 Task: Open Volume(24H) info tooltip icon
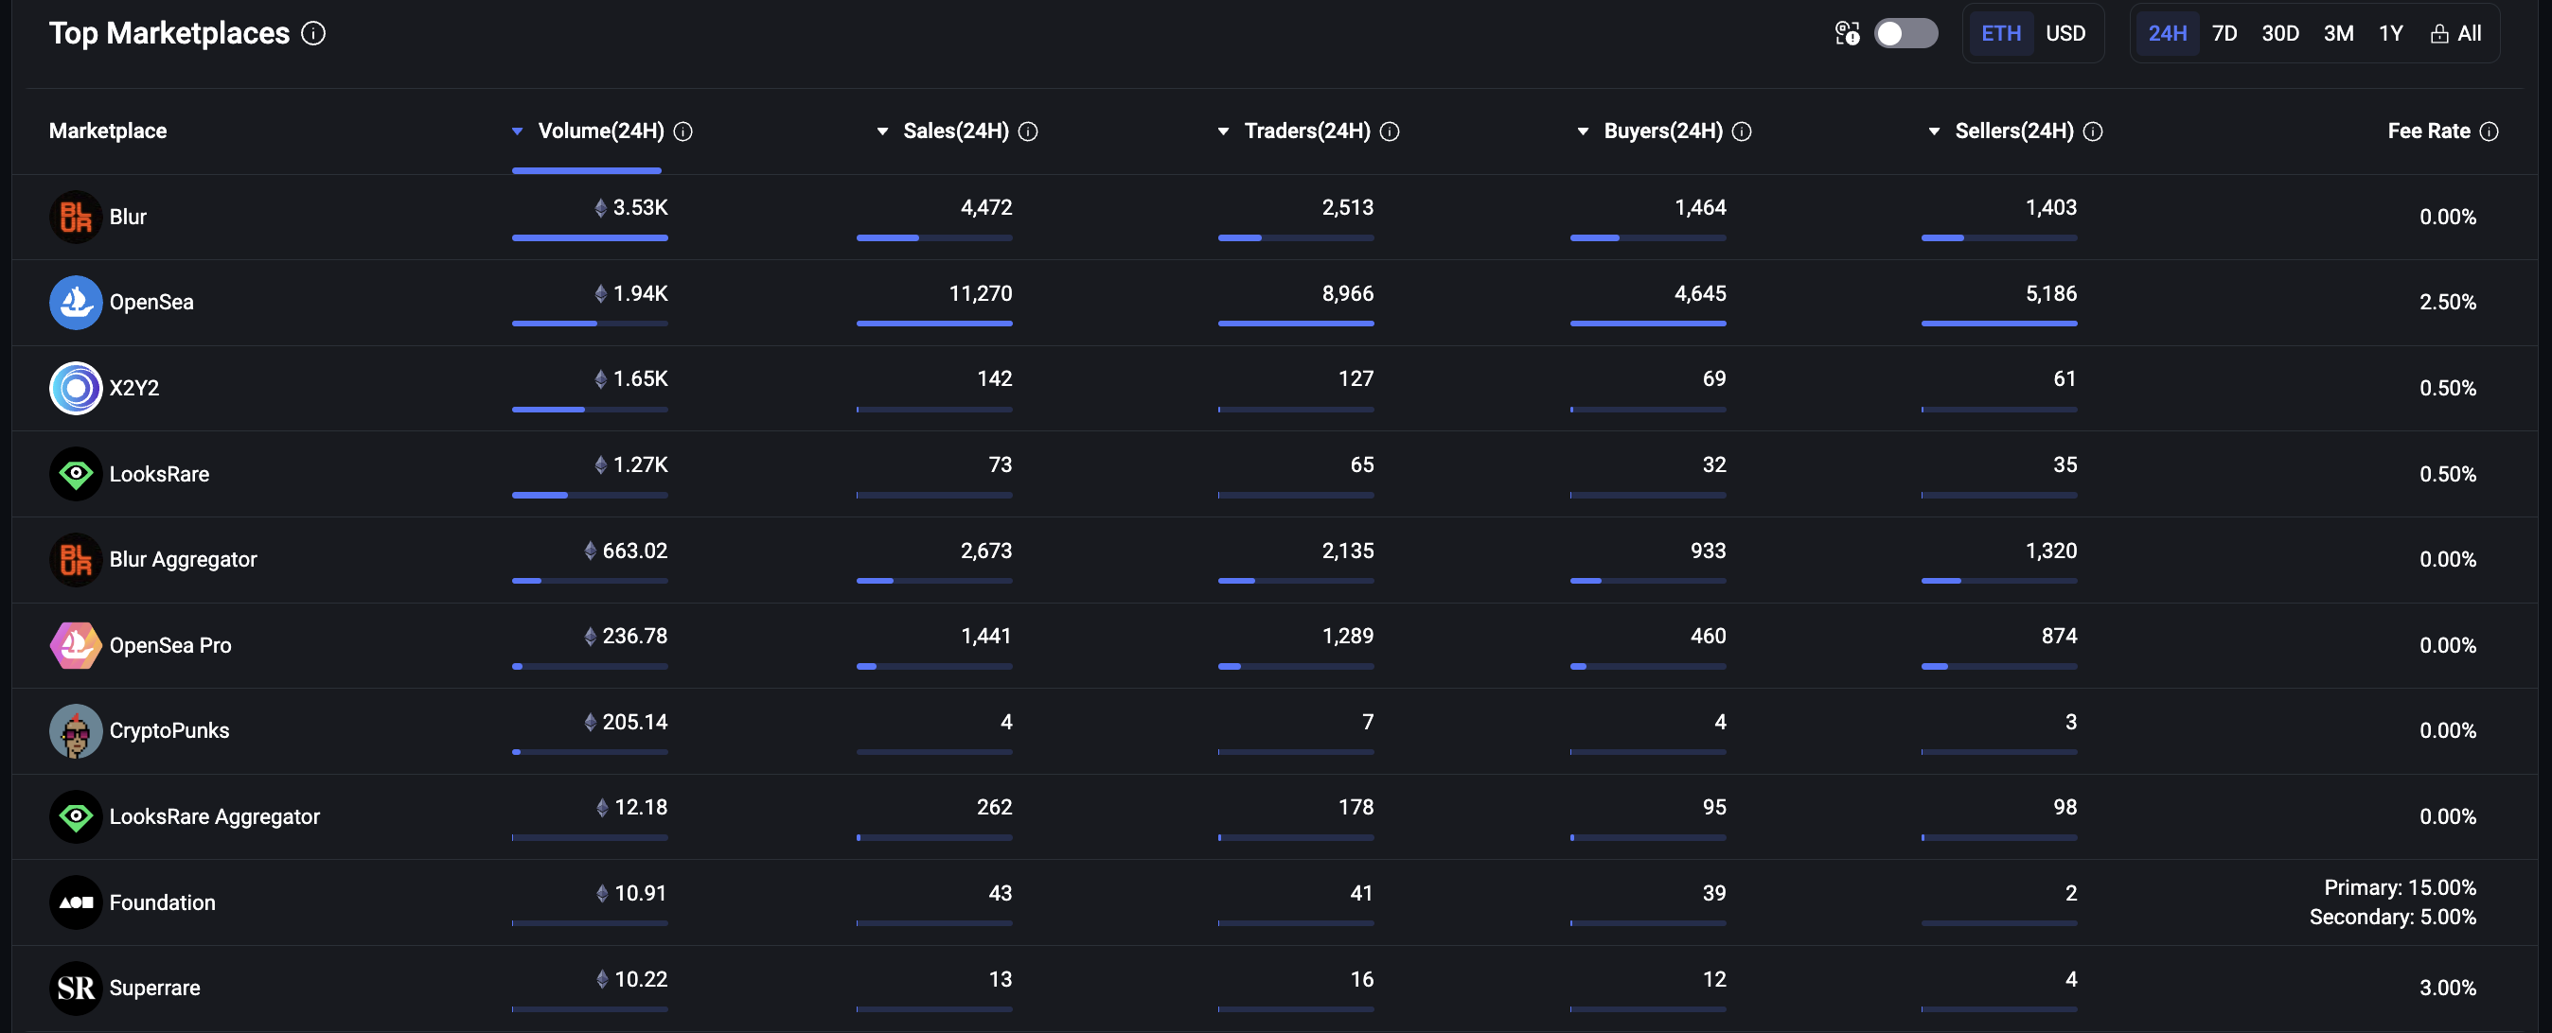682,131
